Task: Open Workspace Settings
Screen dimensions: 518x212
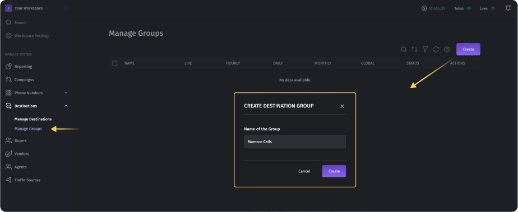Action: point(32,36)
